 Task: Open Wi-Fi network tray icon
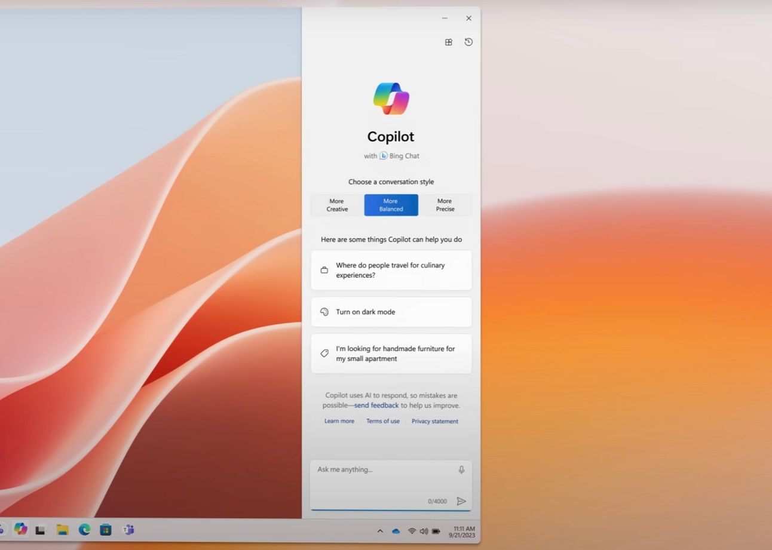click(x=412, y=531)
